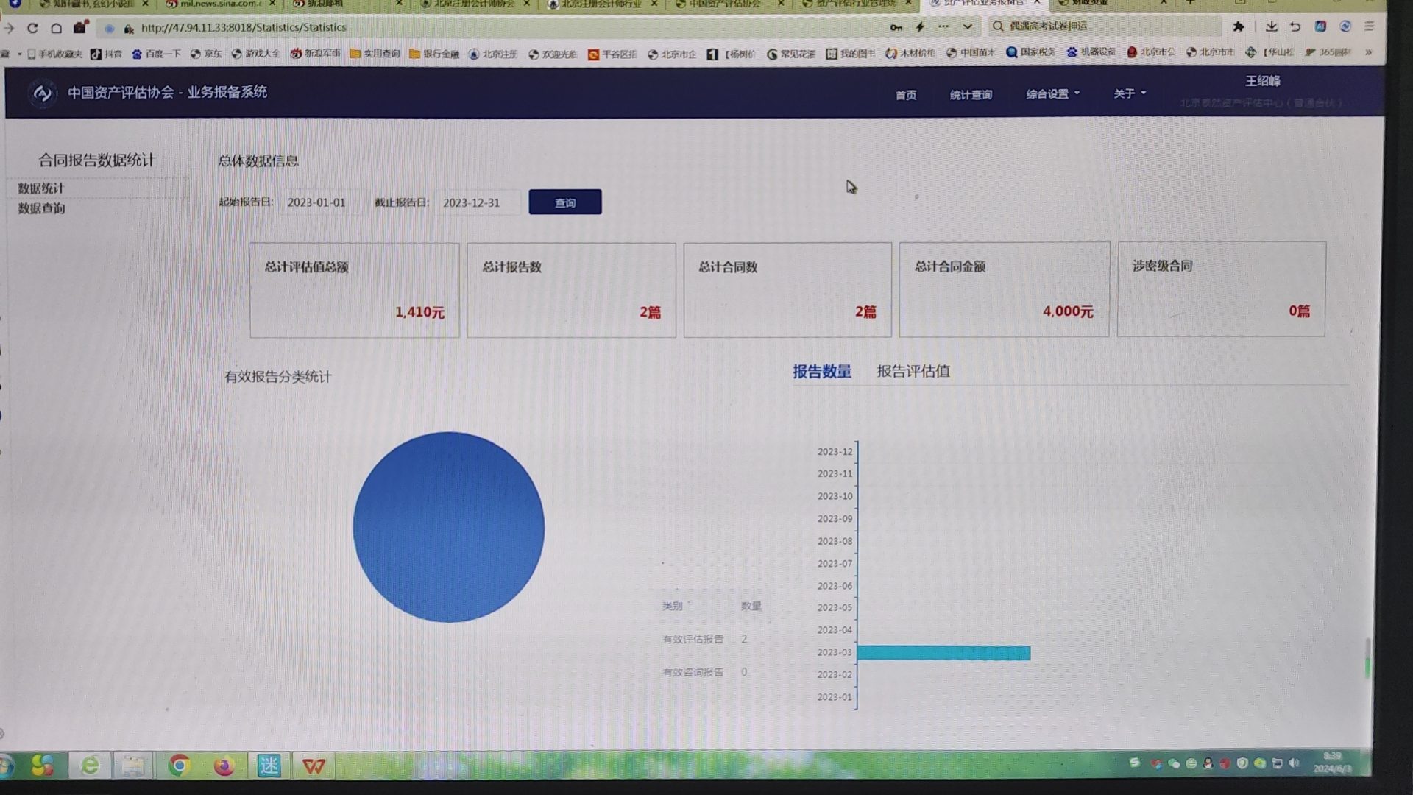The image size is (1413, 795).
Task: Expand the 关于 dropdown menu
Action: tap(1129, 93)
